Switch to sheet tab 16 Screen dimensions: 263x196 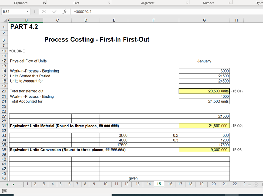170,184
